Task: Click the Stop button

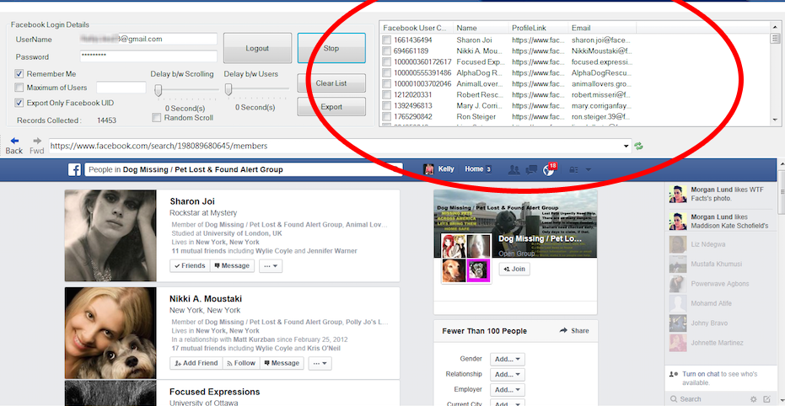Action: click(331, 49)
